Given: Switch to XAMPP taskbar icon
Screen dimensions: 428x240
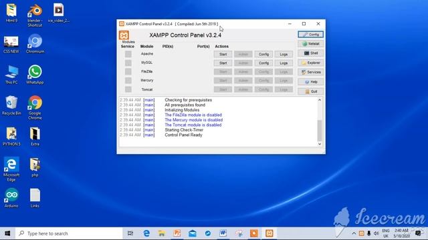Looking at the screenshot, I should [270, 233].
